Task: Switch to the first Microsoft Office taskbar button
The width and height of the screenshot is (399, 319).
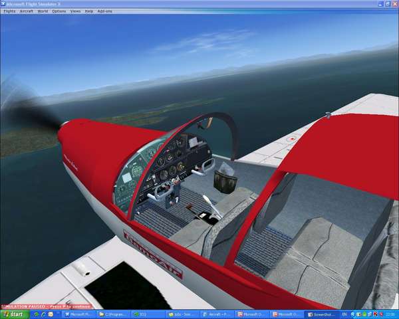Action: (251, 314)
